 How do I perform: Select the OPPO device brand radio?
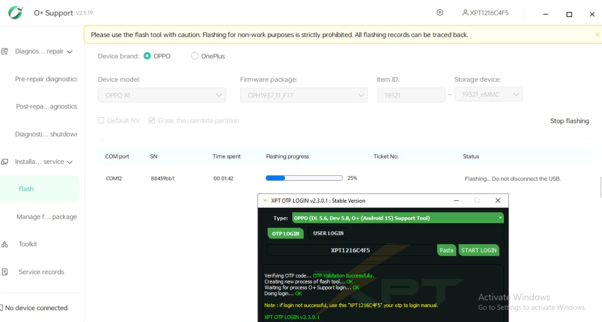pos(147,56)
